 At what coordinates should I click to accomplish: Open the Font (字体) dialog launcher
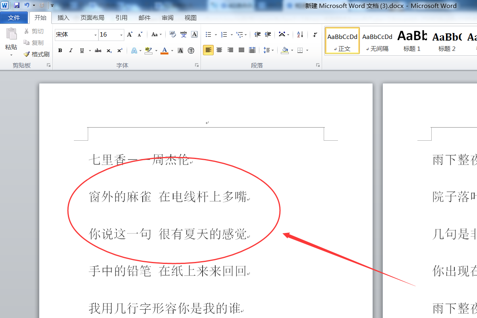pyautogui.click(x=197, y=65)
